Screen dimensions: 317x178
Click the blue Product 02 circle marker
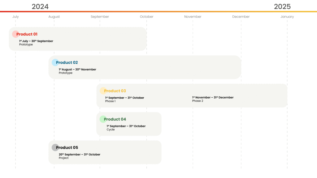tap(55, 62)
